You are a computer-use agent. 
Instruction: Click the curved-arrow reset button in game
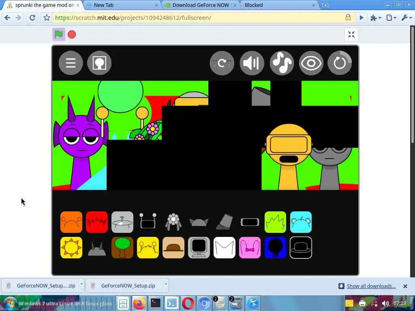click(x=222, y=63)
